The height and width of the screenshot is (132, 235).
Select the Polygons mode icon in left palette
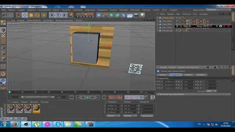3,59
